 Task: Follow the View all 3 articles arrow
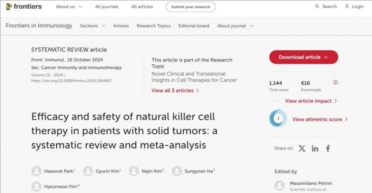point(198,90)
